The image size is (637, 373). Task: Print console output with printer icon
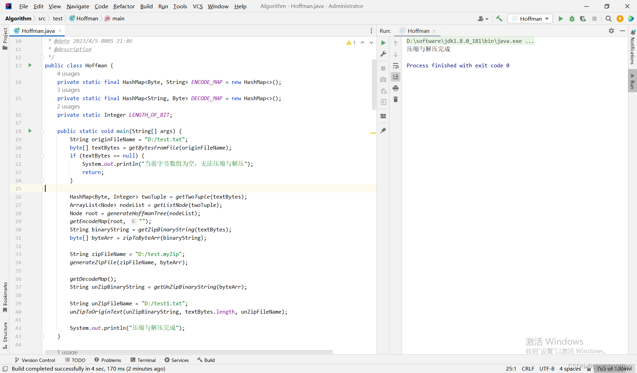point(396,88)
